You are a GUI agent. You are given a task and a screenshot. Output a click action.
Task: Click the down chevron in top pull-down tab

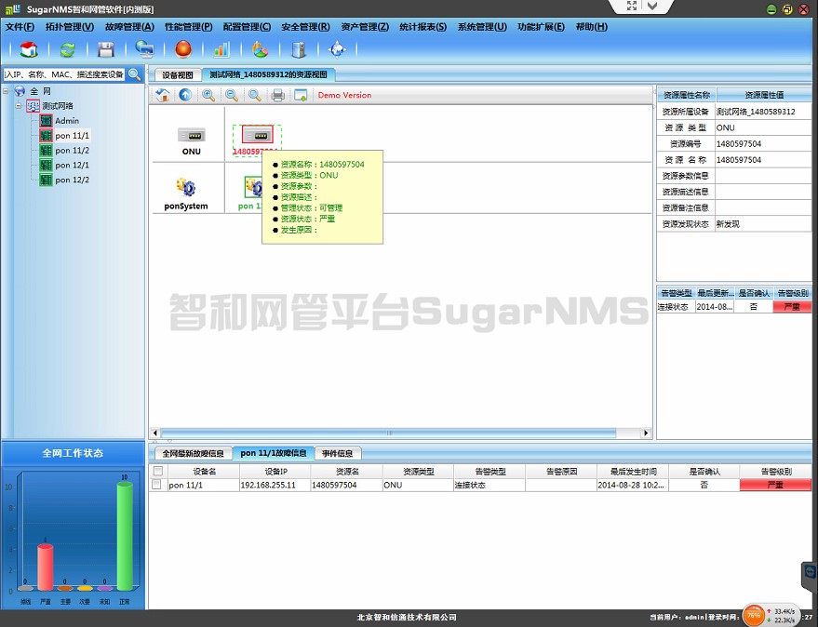click(x=652, y=6)
